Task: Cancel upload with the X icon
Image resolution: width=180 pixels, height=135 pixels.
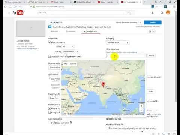Action: click(x=140, y=22)
